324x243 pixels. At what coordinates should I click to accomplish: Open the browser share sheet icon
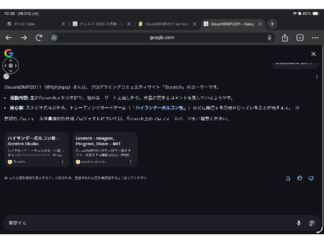coord(285,38)
